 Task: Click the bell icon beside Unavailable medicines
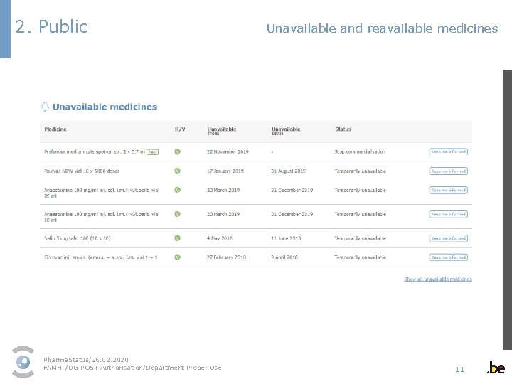coord(45,107)
